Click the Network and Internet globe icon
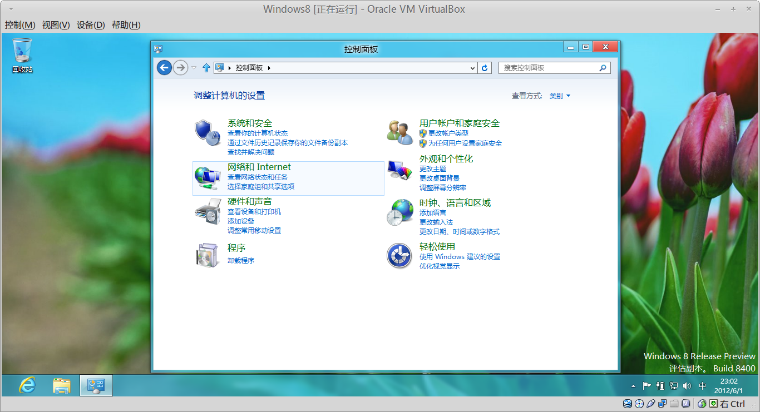Image resolution: width=760 pixels, height=412 pixels. coord(208,177)
